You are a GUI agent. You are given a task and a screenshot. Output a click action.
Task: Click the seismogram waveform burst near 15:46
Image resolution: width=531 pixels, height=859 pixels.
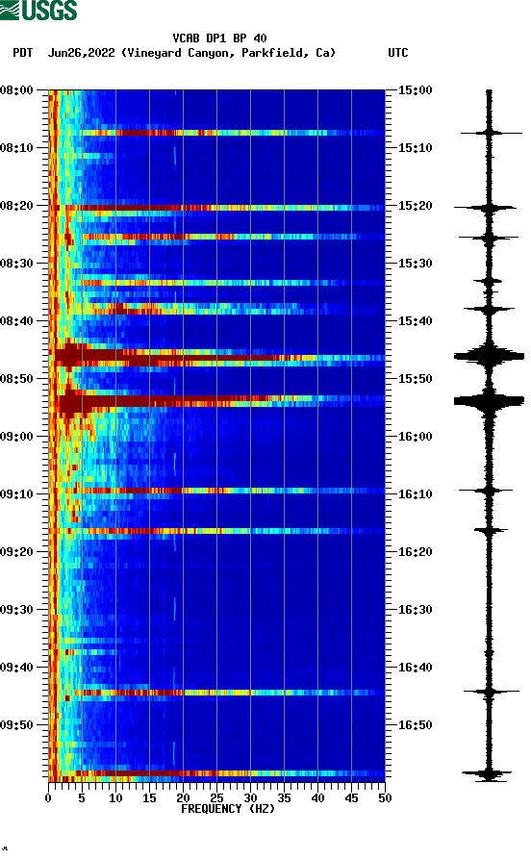pyautogui.click(x=489, y=357)
